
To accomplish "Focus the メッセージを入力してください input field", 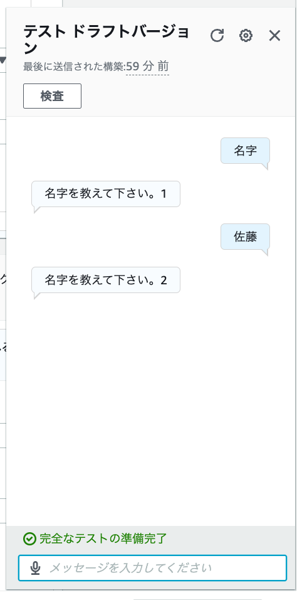I will (x=152, y=568).
